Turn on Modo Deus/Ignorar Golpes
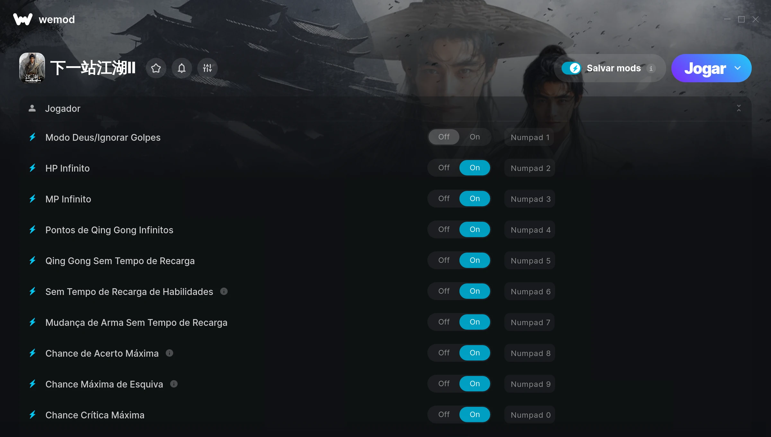This screenshot has height=437, width=771. coord(474,137)
